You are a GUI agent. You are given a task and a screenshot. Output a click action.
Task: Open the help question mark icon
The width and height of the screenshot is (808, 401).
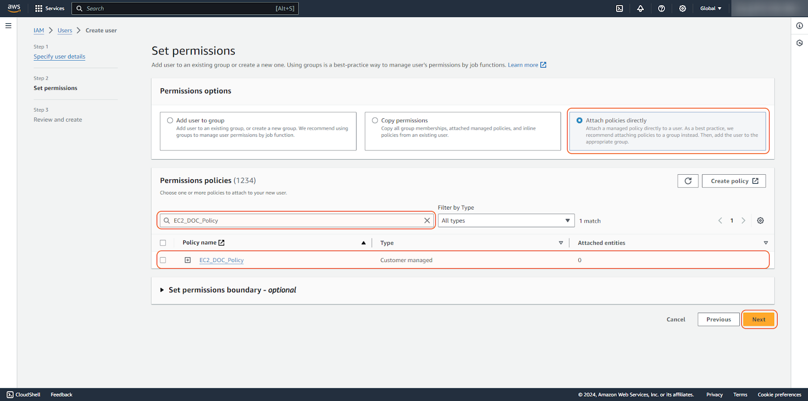pos(662,9)
